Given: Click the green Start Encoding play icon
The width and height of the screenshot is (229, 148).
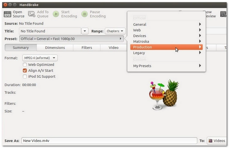Looking at the screenshot, I should click(x=56, y=14).
